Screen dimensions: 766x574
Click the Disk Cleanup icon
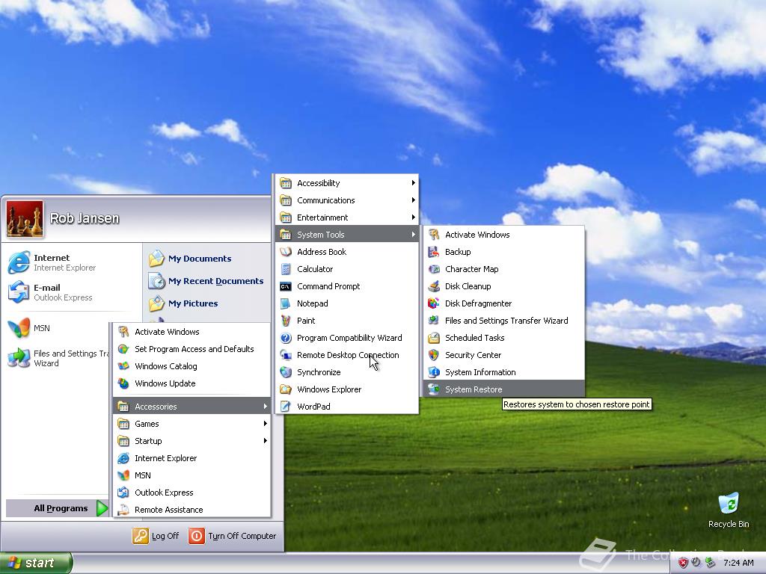433,286
